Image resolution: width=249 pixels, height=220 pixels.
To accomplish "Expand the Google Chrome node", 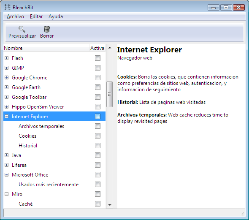I will pyautogui.click(x=6, y=78).
